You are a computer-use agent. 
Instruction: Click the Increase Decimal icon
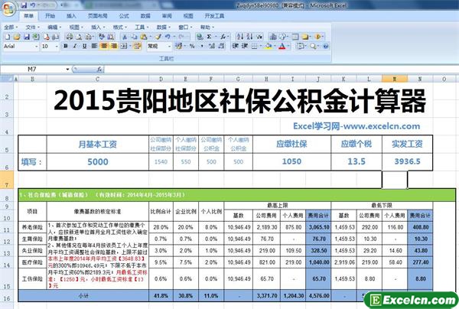click(212, 46)
